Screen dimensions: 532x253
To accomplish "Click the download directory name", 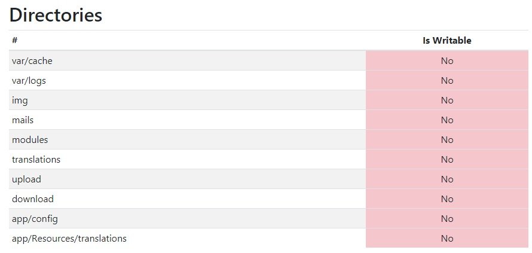I will click(x=32, y=199).
